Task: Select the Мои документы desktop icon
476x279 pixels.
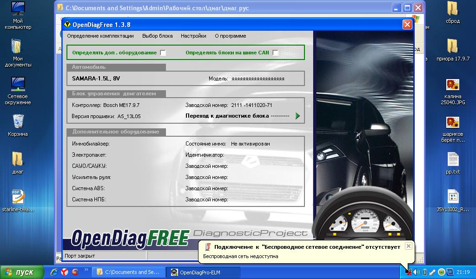Action: [18, 53]
